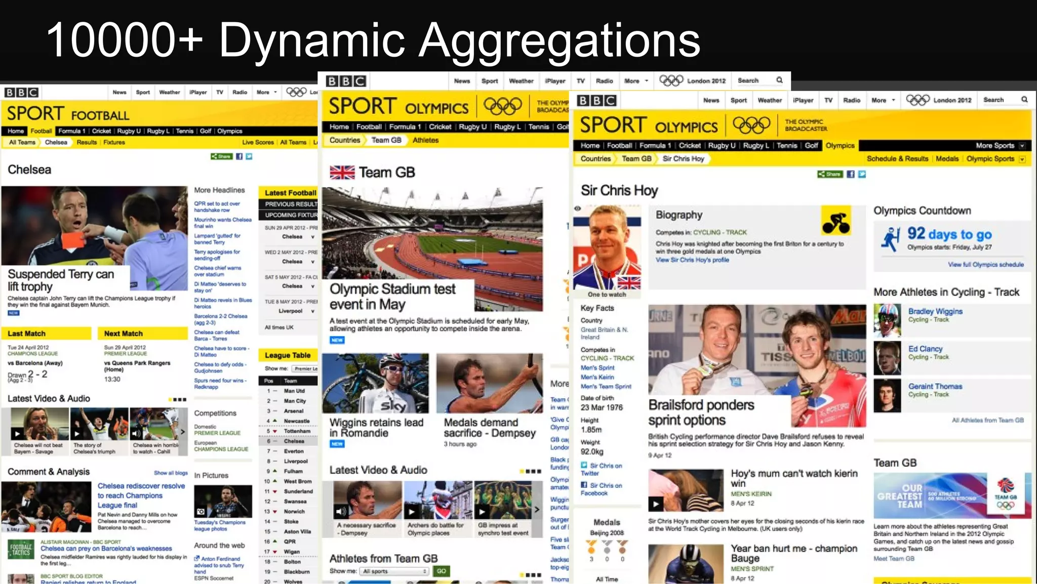Click Union Jack flag beside Team GB heading
The height and width of the screenshot is (584, 1037).
(342, 173)
